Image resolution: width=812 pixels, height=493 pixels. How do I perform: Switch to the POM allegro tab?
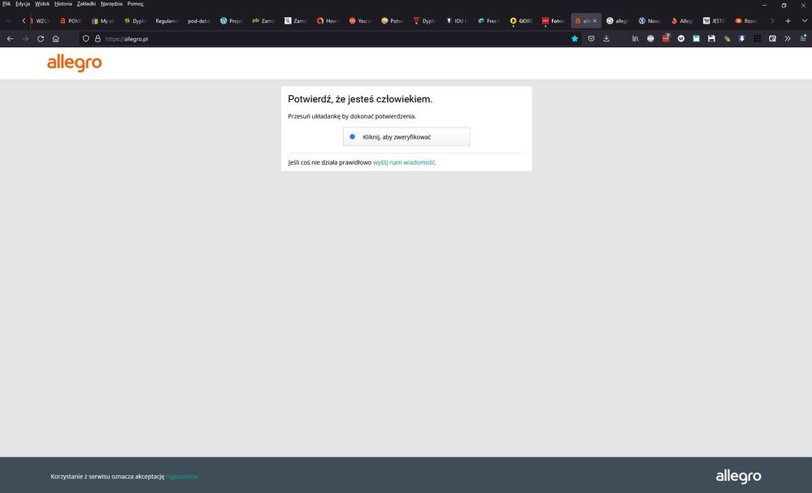(71, 21)
